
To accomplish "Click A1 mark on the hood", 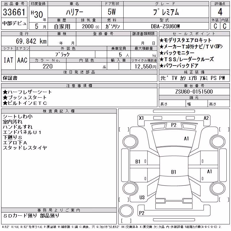I will click(x=186, y=139).
